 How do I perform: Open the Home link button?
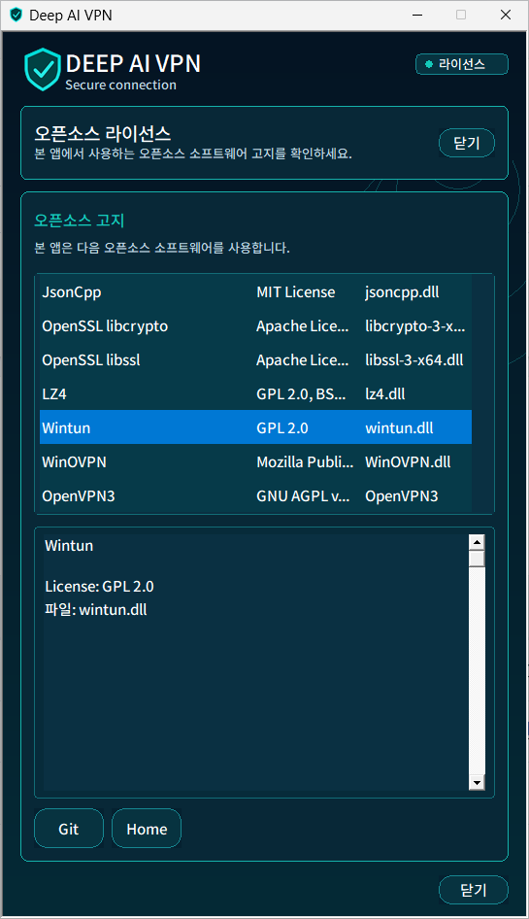(x=147, y=829)
